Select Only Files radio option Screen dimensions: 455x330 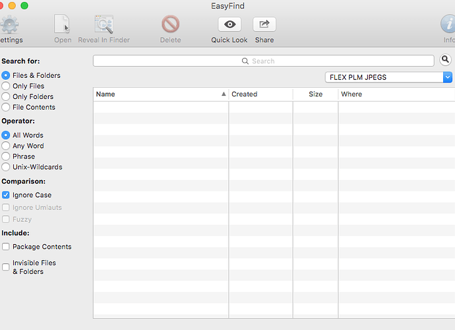pyautogui.click(x=5, y=86)
